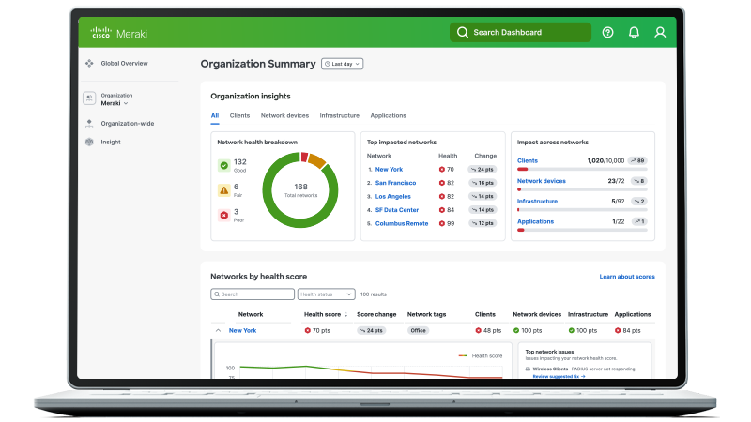Click the 1,020/10,000 clients value
Screen dimensions: 751x422
[605, 160]
